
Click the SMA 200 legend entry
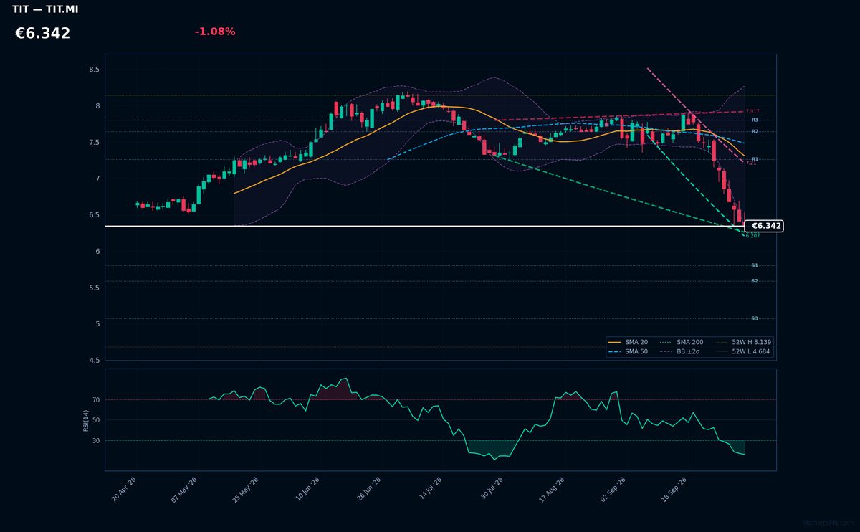pos(681,343)
